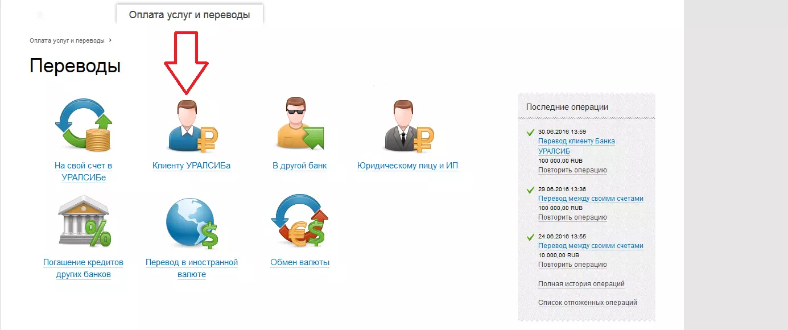This screenshot has width=788, height=330.
Task: View 'Список отложенных операций'
Action: (x=588, y=303)
